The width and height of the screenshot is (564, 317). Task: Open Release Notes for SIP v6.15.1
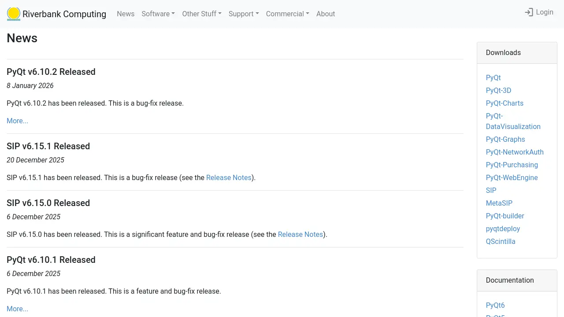point(229,177)
